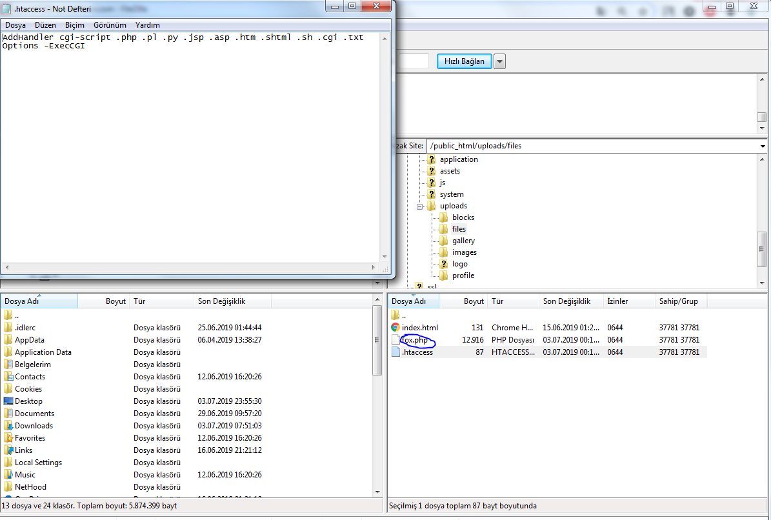Image resolution: width=771 pixels, height=520 pixels.
Task: Select the application folder in remote tree
Action: 459,159
